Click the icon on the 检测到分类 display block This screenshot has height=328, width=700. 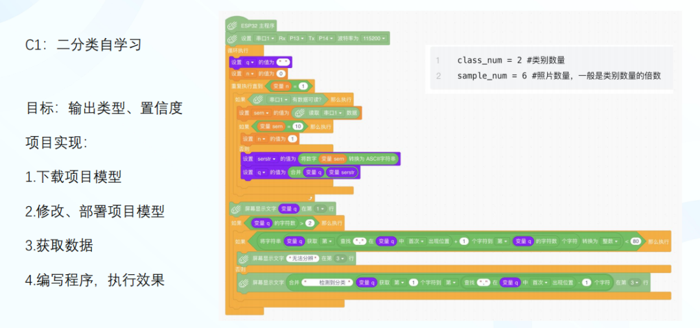coord(244,283)
